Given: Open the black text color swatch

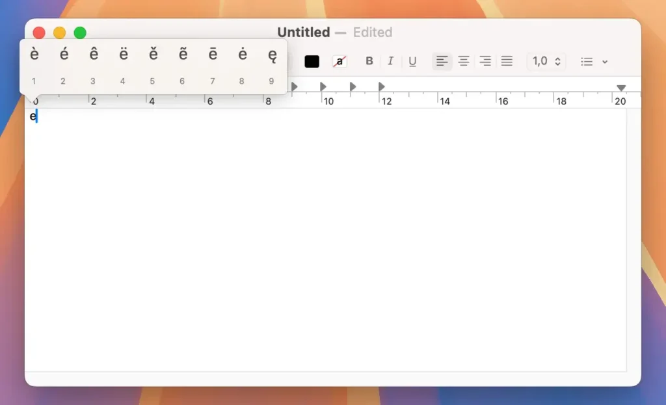Looking at the screenshot, I should (312, 61).
